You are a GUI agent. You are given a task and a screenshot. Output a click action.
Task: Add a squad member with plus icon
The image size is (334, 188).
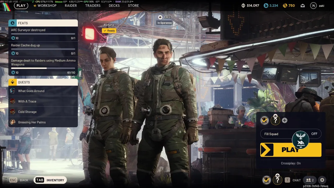coord(285,120)
